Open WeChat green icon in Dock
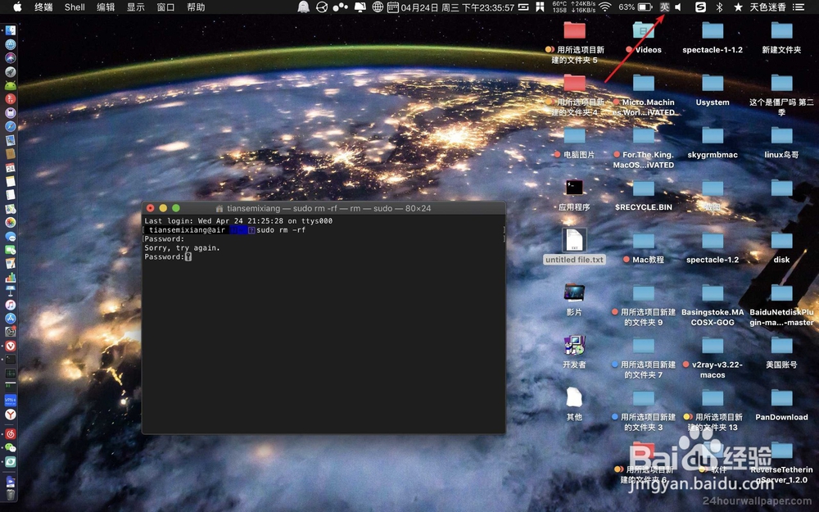This screenshot has width=819, height=512. 11,448
